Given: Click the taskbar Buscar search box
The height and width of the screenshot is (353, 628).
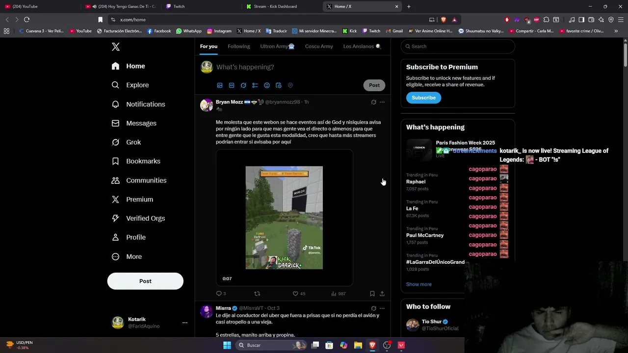Looking at the screenshot, I should click(x=271, y=345).
